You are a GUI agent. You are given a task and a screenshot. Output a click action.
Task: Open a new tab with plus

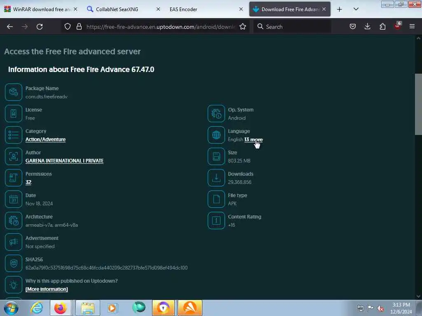click(340, 9)
